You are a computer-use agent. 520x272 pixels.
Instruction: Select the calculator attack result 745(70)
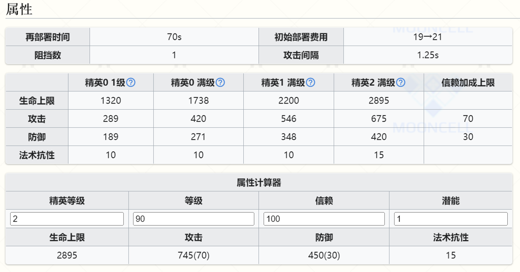tap(193, 255)
